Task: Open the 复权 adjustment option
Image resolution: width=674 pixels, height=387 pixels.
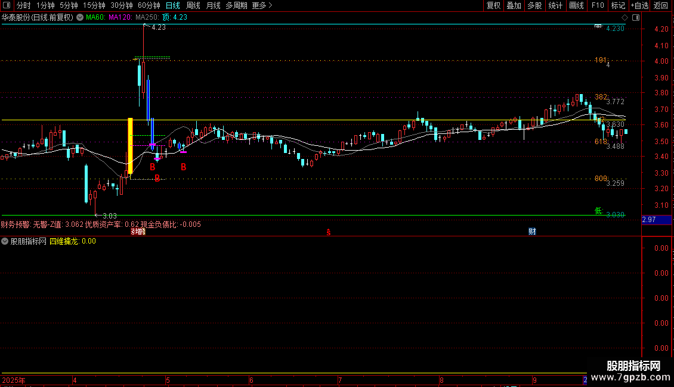Action: tap(493, 5)
